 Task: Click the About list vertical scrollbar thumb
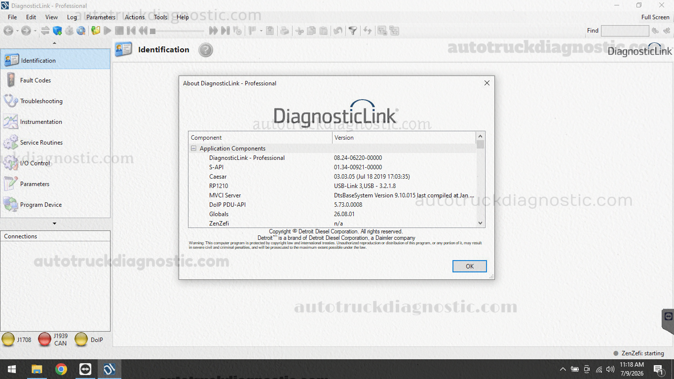click(481, 145)
